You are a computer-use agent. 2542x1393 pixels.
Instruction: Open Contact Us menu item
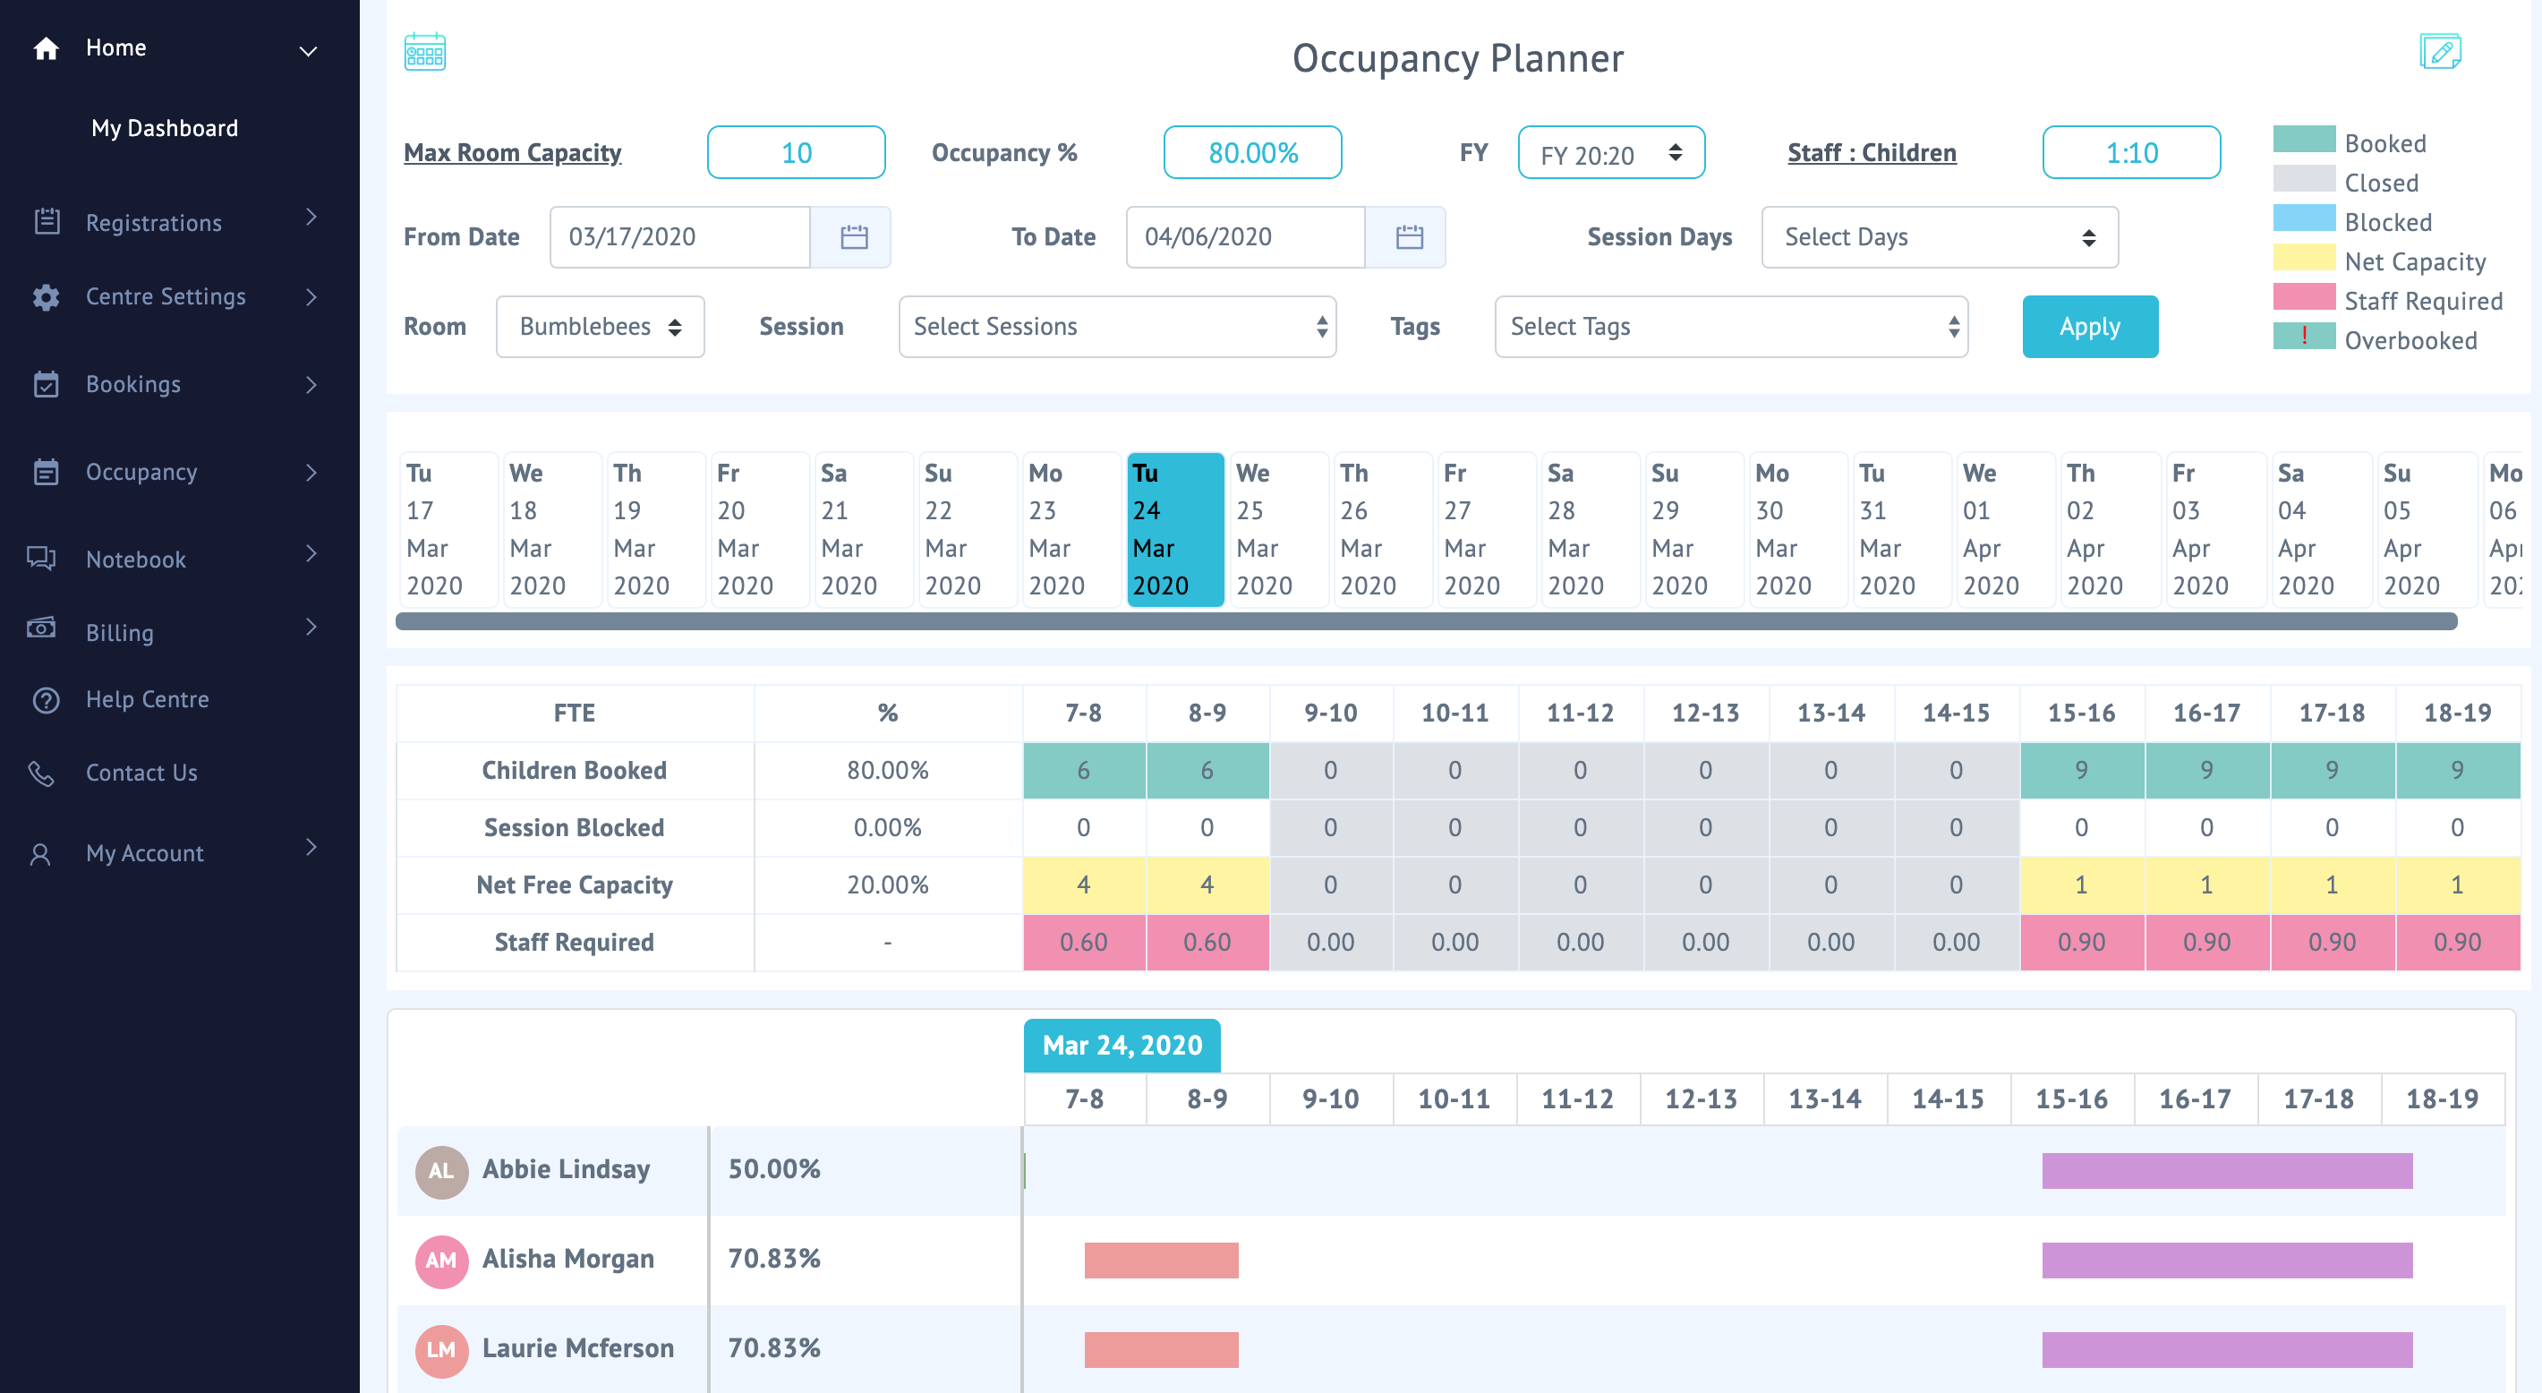point(141,773)
